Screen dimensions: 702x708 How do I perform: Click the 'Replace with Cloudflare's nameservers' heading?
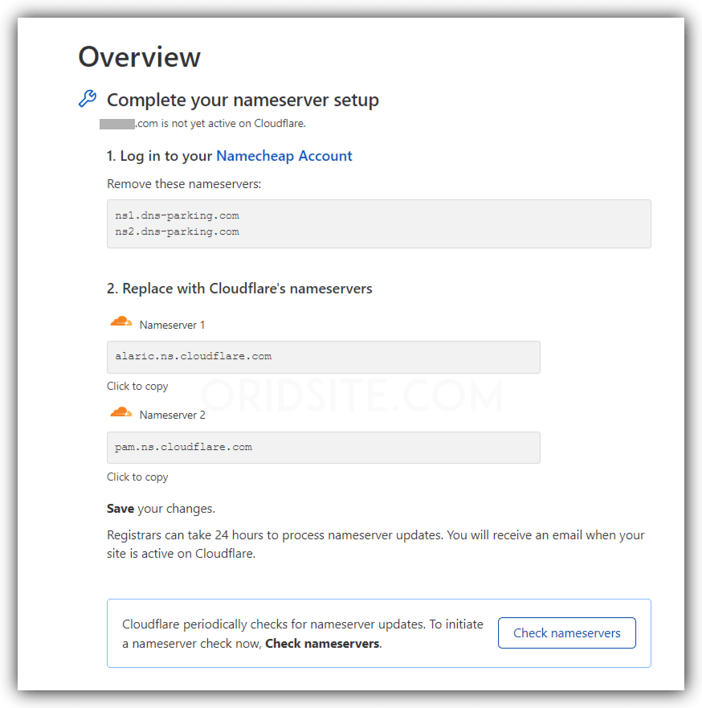tap(239, 289)
